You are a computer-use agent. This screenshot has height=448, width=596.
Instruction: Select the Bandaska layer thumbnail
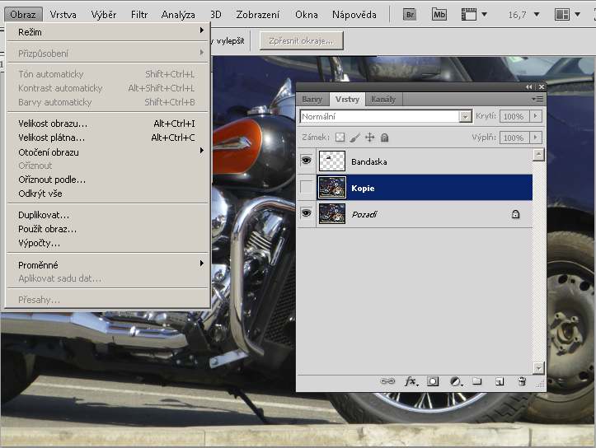(331, 162)
